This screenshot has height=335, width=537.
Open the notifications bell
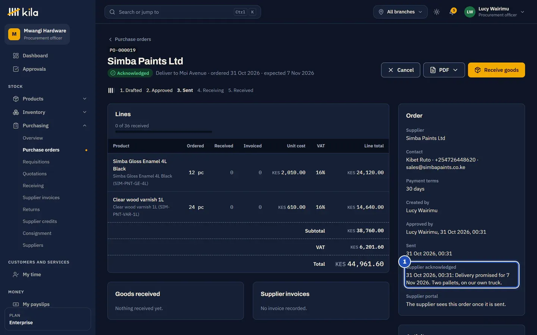[452, 12]
